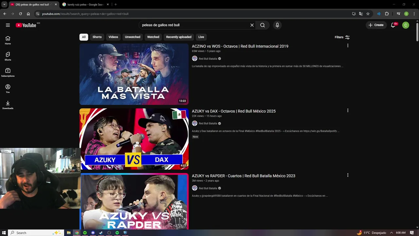Open Spotify from the taskbar
419x236 pixels.
[x=117, y=233]
